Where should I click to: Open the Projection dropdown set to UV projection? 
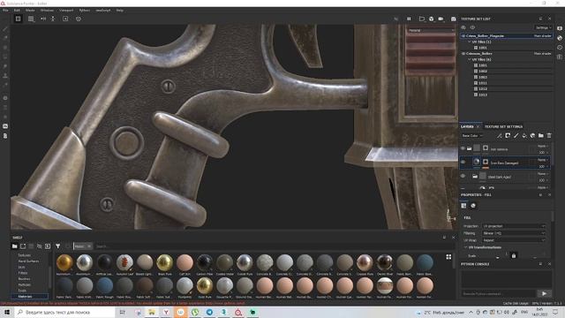pos(514,226)
